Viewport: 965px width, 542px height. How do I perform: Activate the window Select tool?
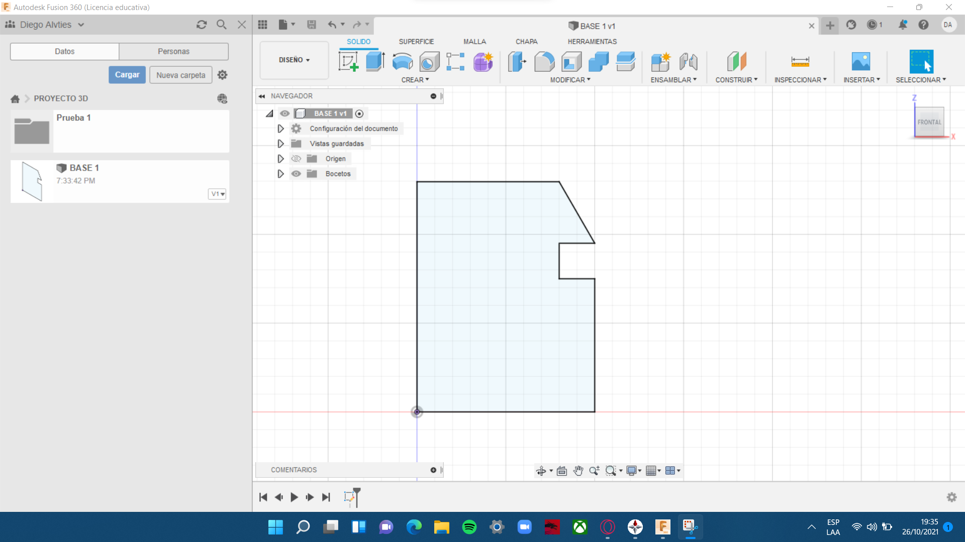tap(921, 62)
